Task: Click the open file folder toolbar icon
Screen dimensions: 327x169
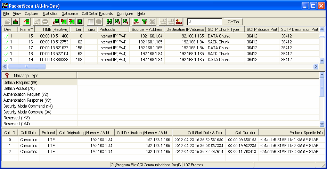Action: (8, 22)
